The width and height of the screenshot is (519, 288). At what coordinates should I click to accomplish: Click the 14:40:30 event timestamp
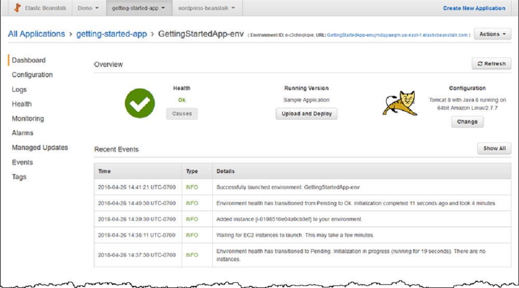pyautogui.click(x=136, y=203)
